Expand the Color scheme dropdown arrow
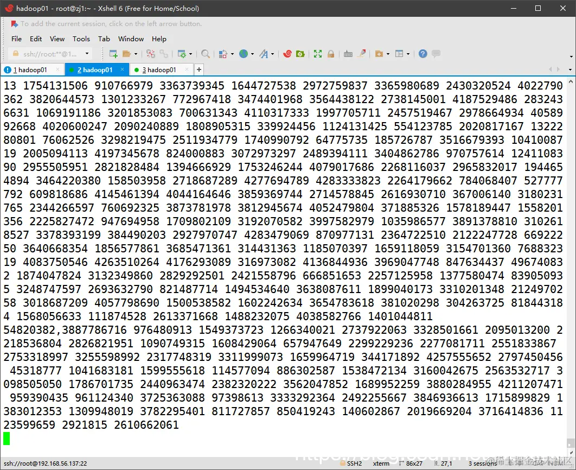 232,54
